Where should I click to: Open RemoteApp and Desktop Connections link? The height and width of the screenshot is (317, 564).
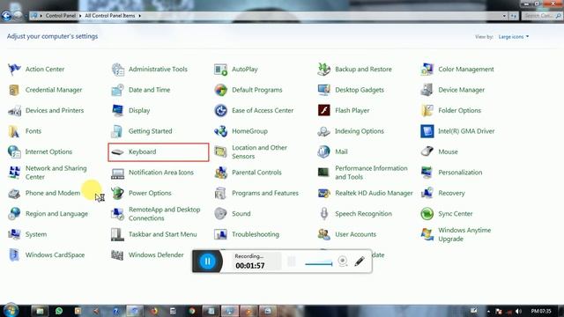click(165, 214)
